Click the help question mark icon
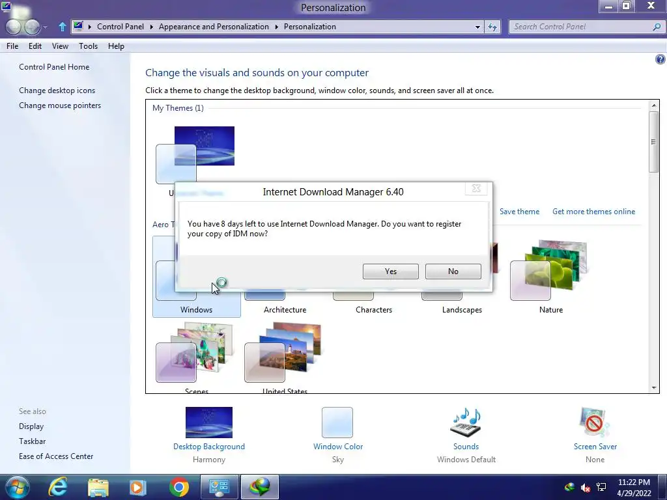This screenshot has width=667, height=500. coord(660,59)
